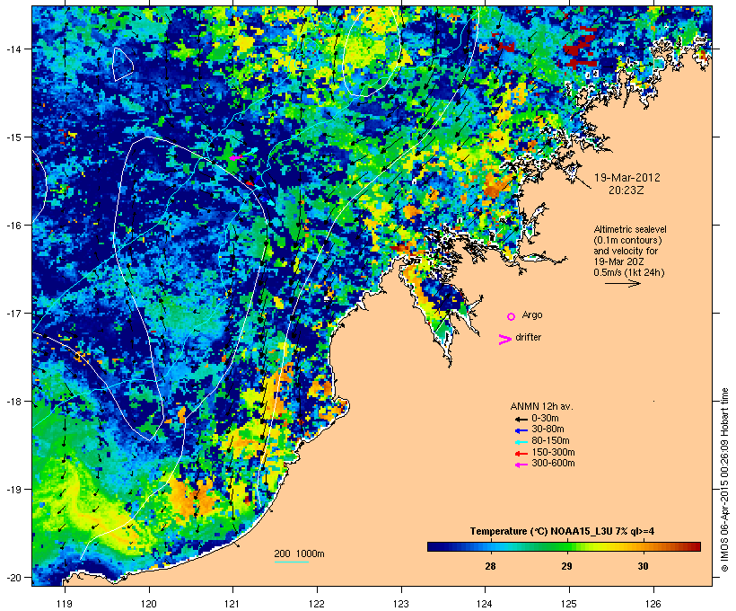Image resolution: width=736 pixels, height=611 pixels.
Task: Click the colorbar tick label 29
Action: (x=566, y=566)
